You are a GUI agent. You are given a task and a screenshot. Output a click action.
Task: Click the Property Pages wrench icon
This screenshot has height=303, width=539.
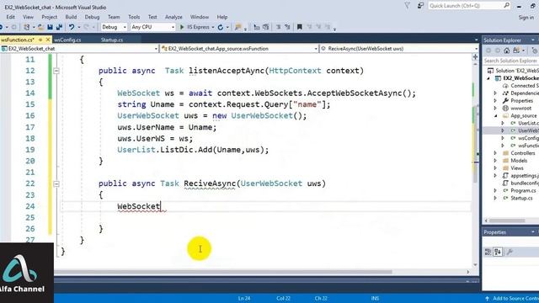coord(510,252)
